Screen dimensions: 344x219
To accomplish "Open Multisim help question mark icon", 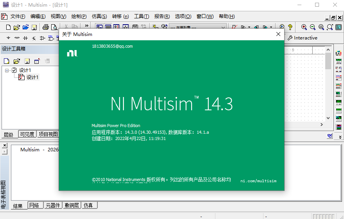I will [x=290, y=27].
